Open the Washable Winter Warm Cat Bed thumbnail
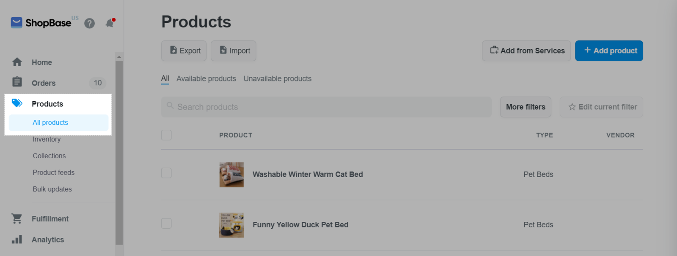 pos(231,175)
